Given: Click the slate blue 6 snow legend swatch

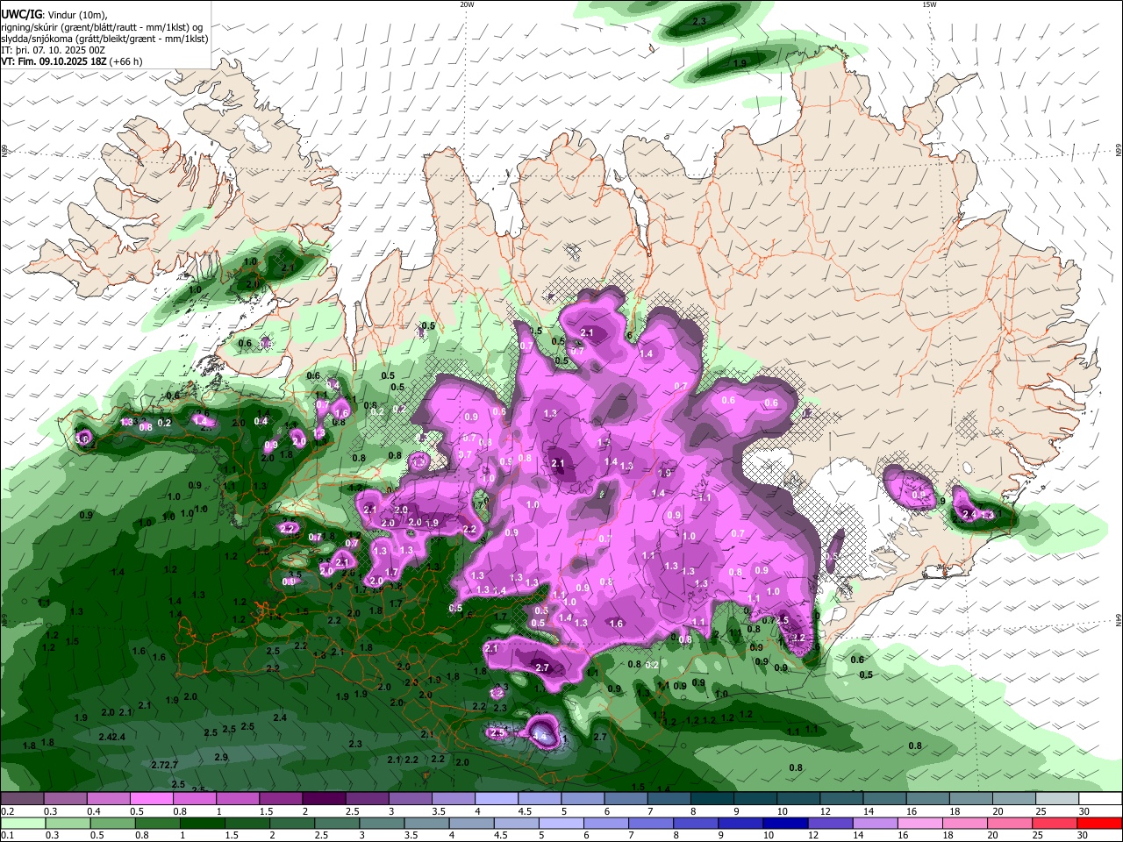Looking at the screenshot, I should click(x=626, y=798).
